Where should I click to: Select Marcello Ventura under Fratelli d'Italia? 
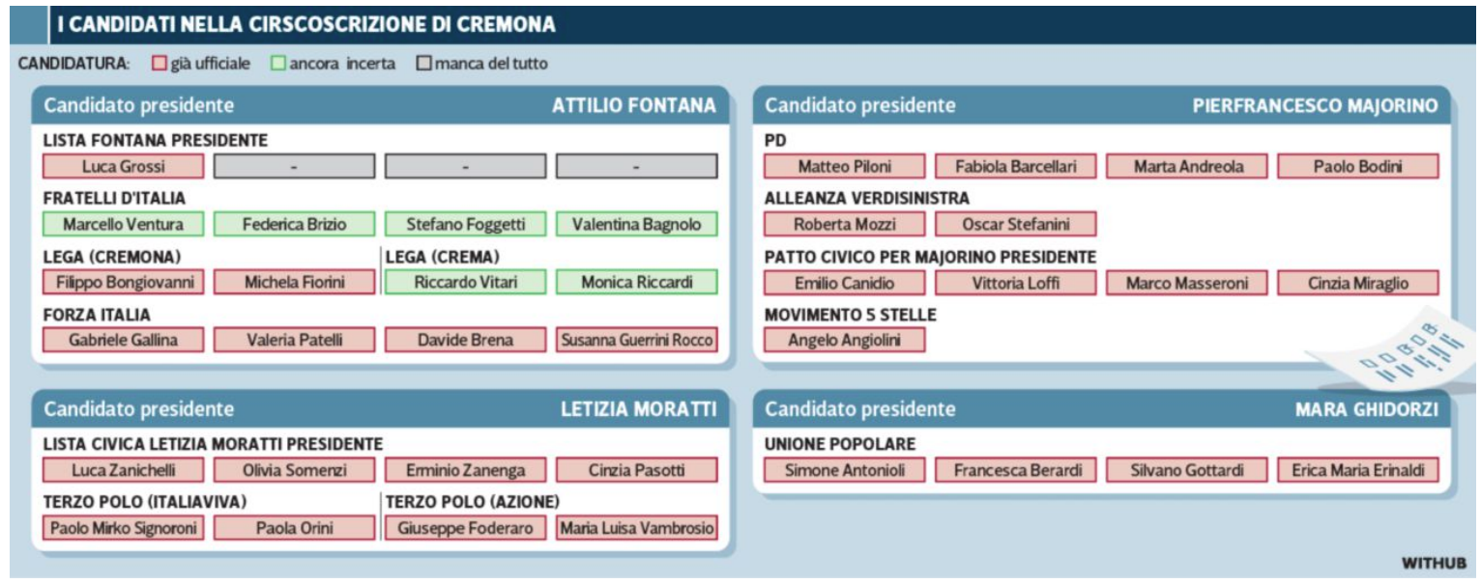[x=124, y=224]
